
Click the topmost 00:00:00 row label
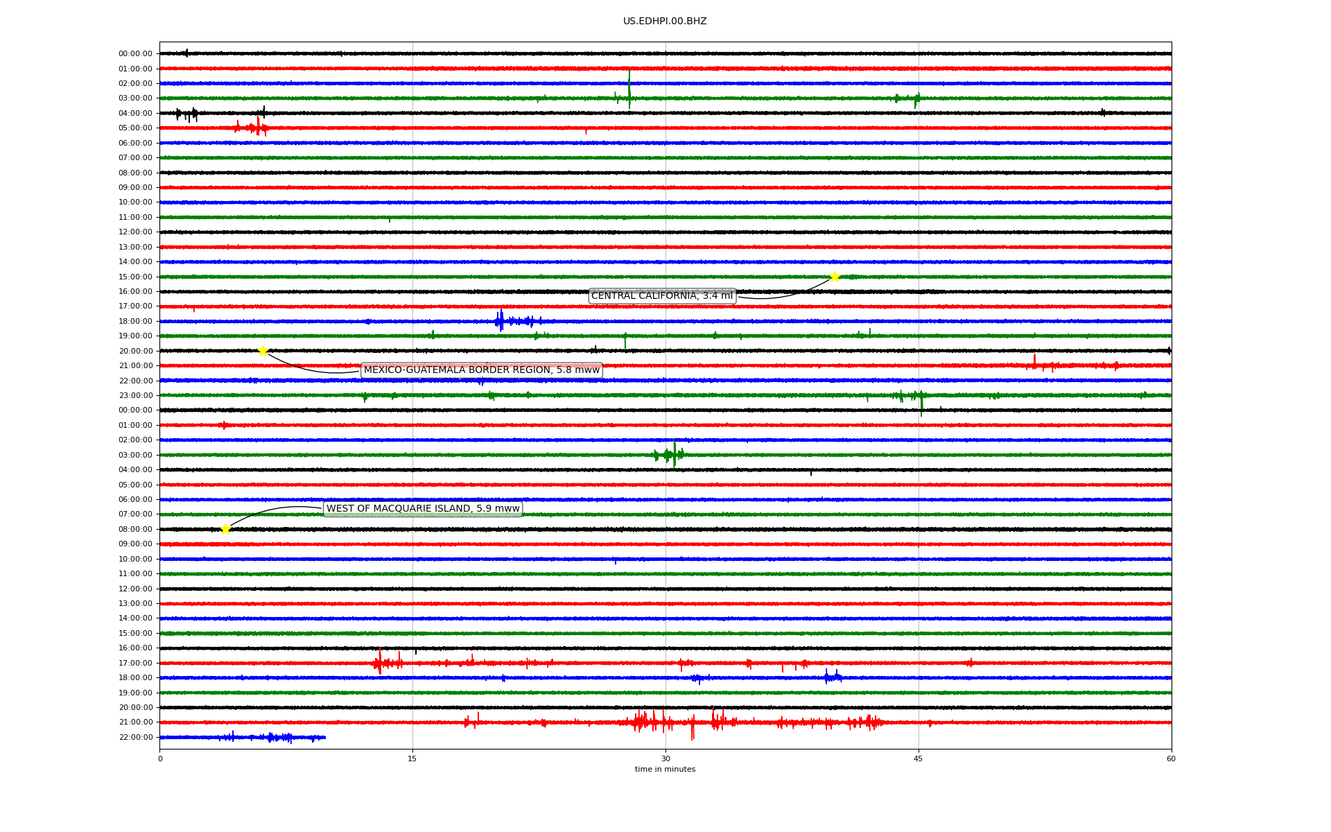coord(135,54)
